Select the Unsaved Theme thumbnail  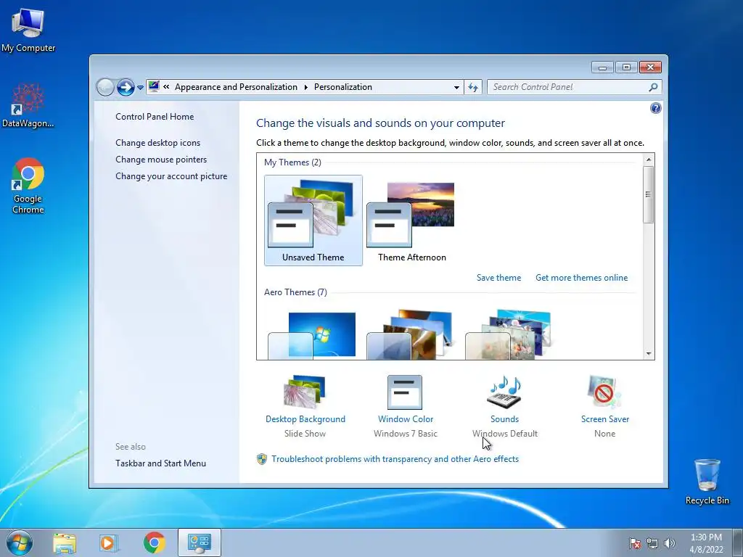tap(313, 220)
